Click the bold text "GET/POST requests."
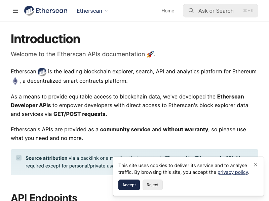 pos(80,114)
